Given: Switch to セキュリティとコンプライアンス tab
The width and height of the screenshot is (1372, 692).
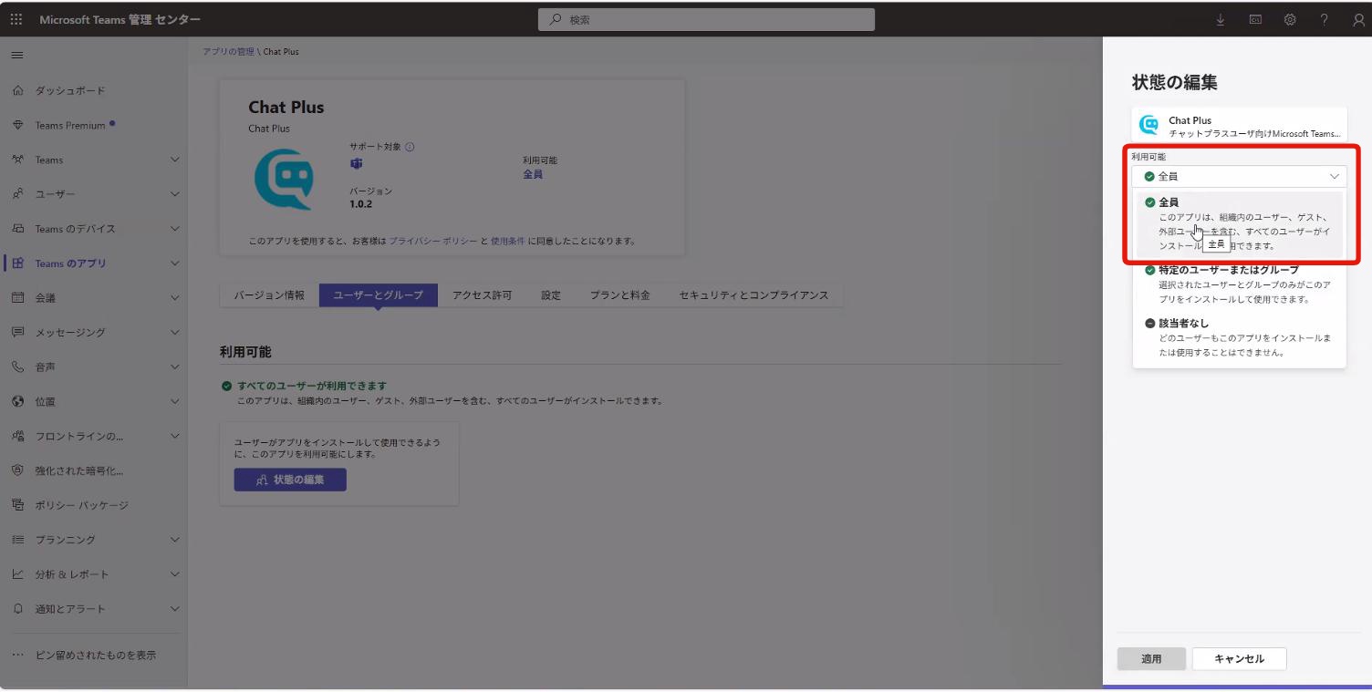Looking at the screenshot, I should coord(754,295).
